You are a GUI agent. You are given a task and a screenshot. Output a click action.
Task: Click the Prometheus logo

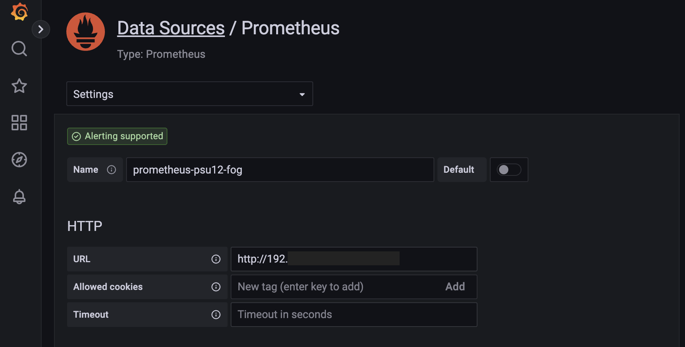click(86, 32)
